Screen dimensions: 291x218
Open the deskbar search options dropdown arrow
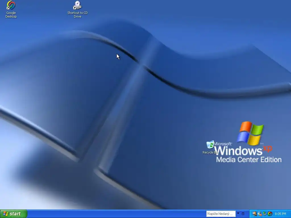[x=238, y=213]
